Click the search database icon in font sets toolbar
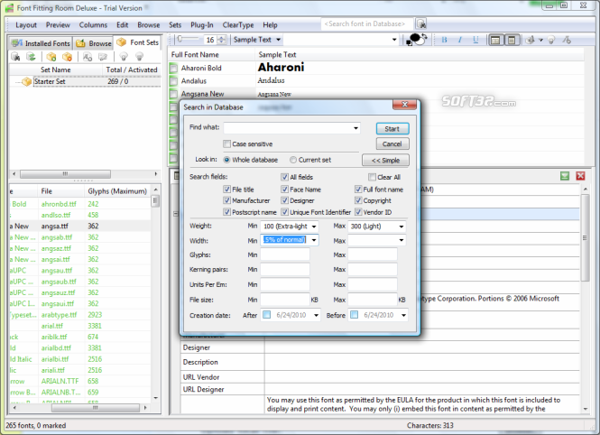600x435 pixels. pyautogui.click(x=15, y=57)
